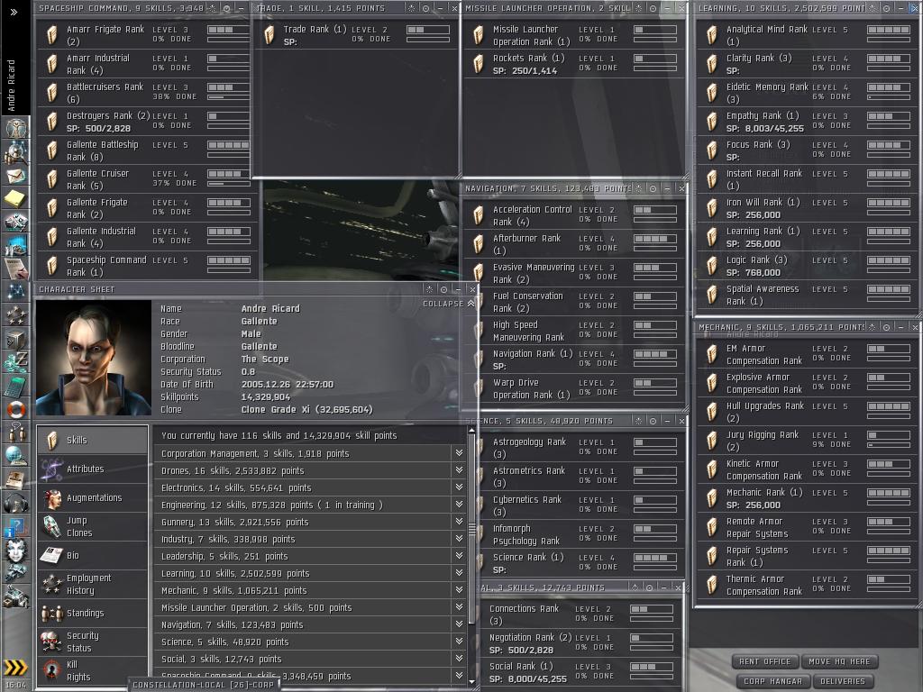
Task: Expand Gunnery skill group chevron
Action: tap(459, 522)
